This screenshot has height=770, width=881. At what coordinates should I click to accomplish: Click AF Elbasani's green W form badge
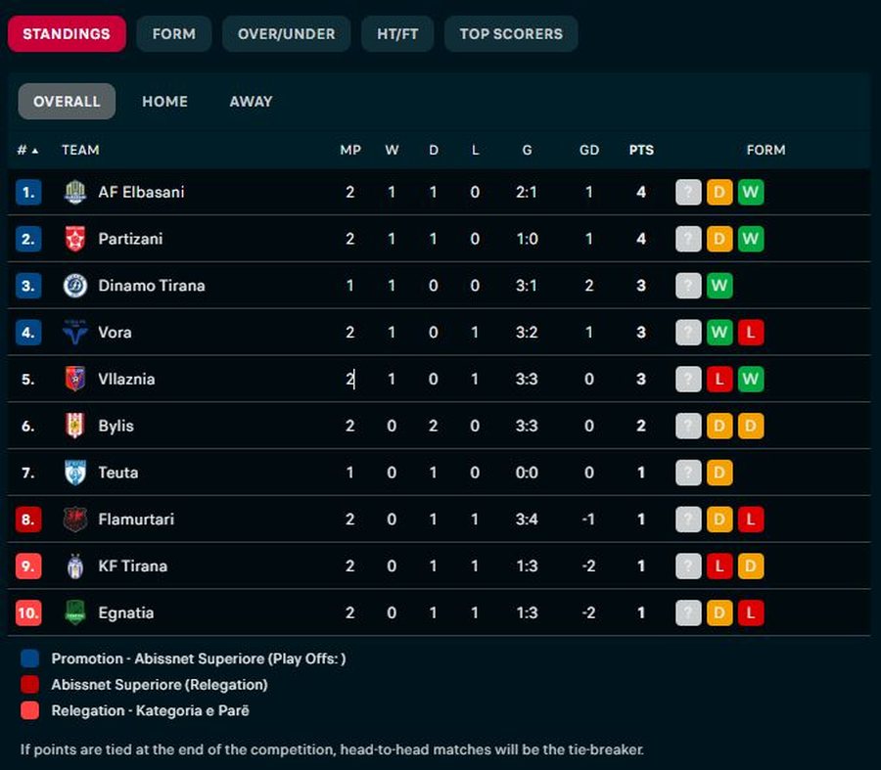click(x=750, y=192)
